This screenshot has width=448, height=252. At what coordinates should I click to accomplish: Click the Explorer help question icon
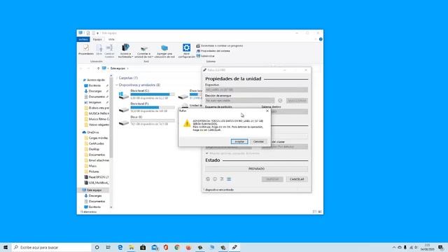click(321, 39)
